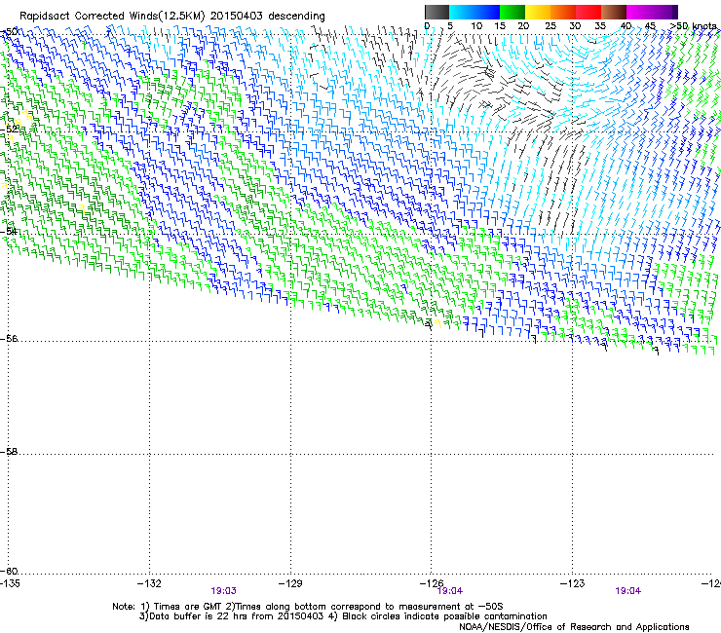Select the yellow 20-25 knots legend swatch

click(x=538, y=12)
